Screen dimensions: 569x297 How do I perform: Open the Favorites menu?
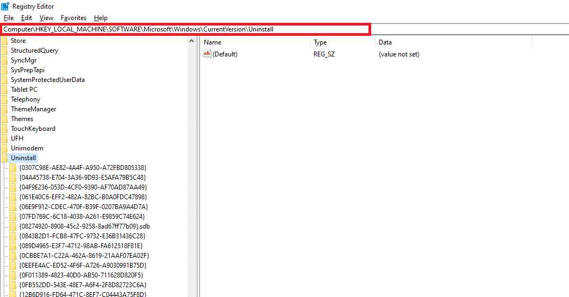73,18
